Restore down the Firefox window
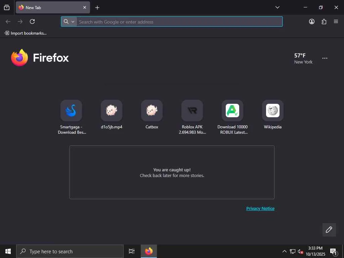Screen dimensions: 344x258 [321, 7]
